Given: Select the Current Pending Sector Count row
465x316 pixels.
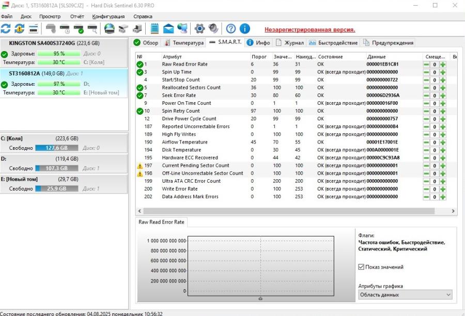Looking at the screenshot, I should pos(195,166).
